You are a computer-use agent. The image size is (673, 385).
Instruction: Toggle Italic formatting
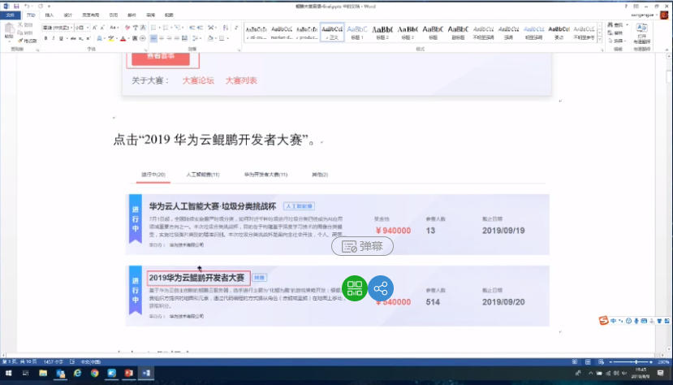coord(54,39)
